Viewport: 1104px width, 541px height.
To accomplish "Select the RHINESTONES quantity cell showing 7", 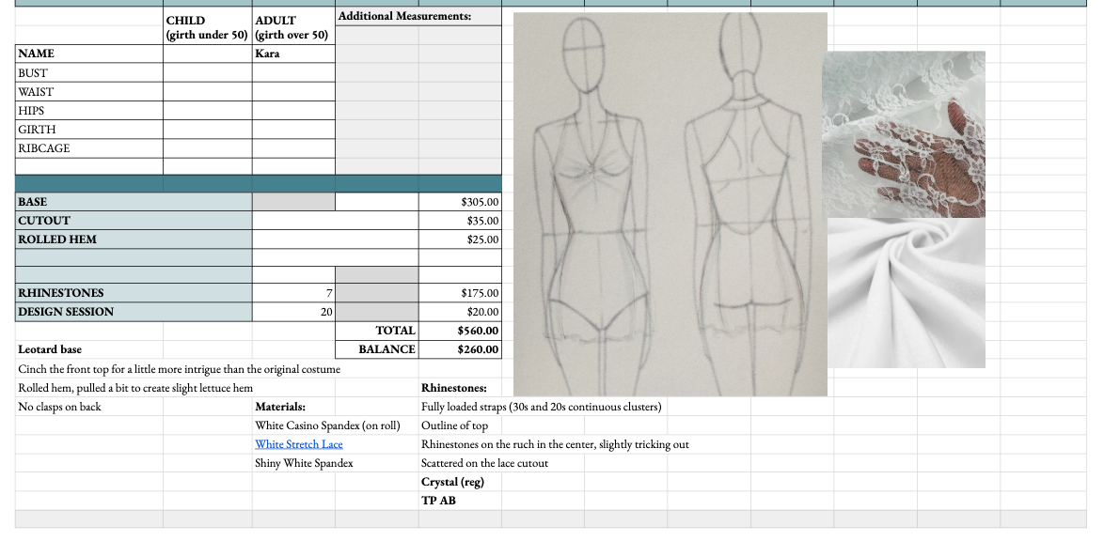I will (x=292, y=292).
